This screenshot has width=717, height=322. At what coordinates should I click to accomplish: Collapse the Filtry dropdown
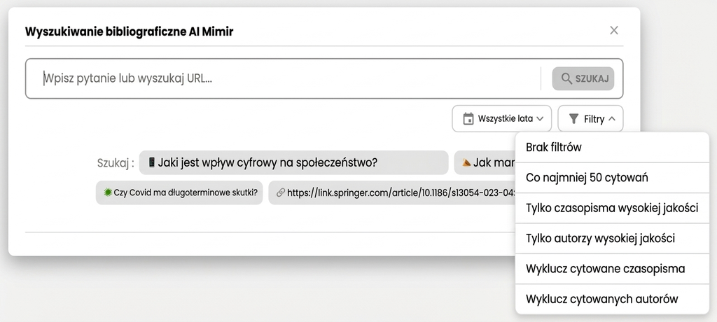(590, 119)
